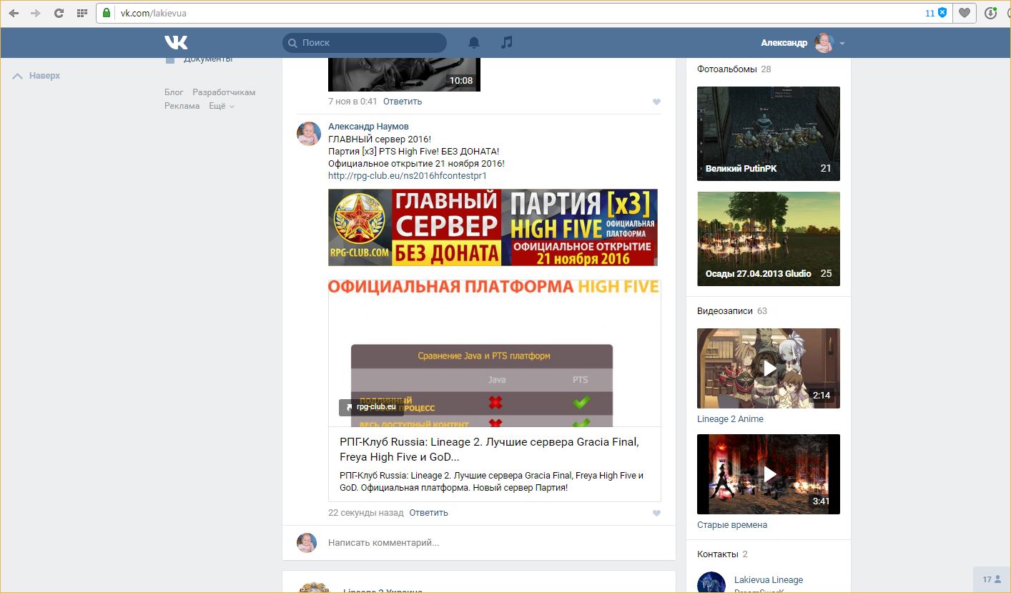Click the browser bookmark heart icon
This screenshot has height=593, width=1011.
(965, 13)
